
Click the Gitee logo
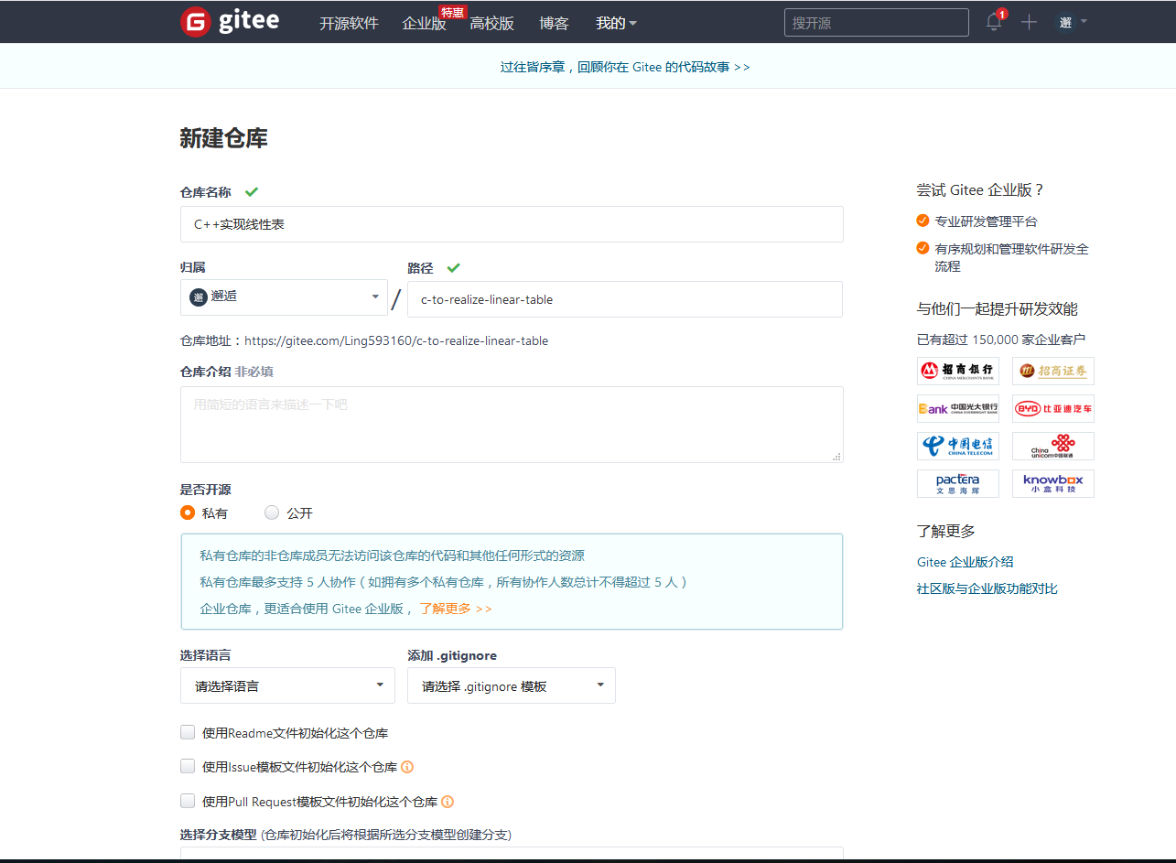pos(230,21)
